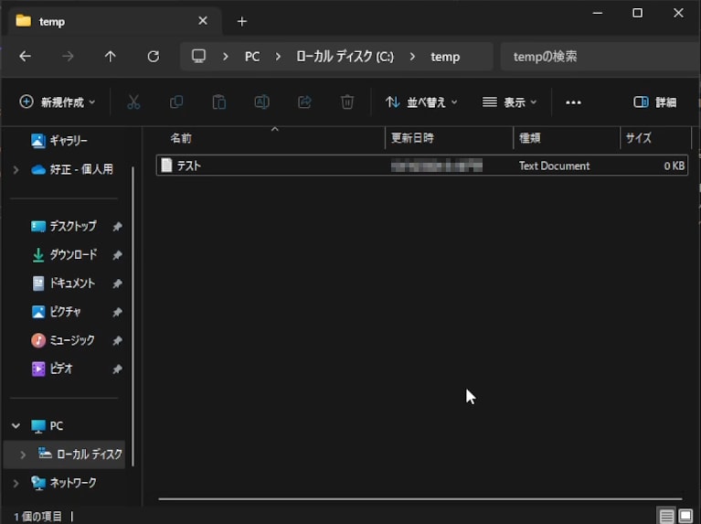
Task: Select ローカル ディスク in navigation pane
Action: 80,454
